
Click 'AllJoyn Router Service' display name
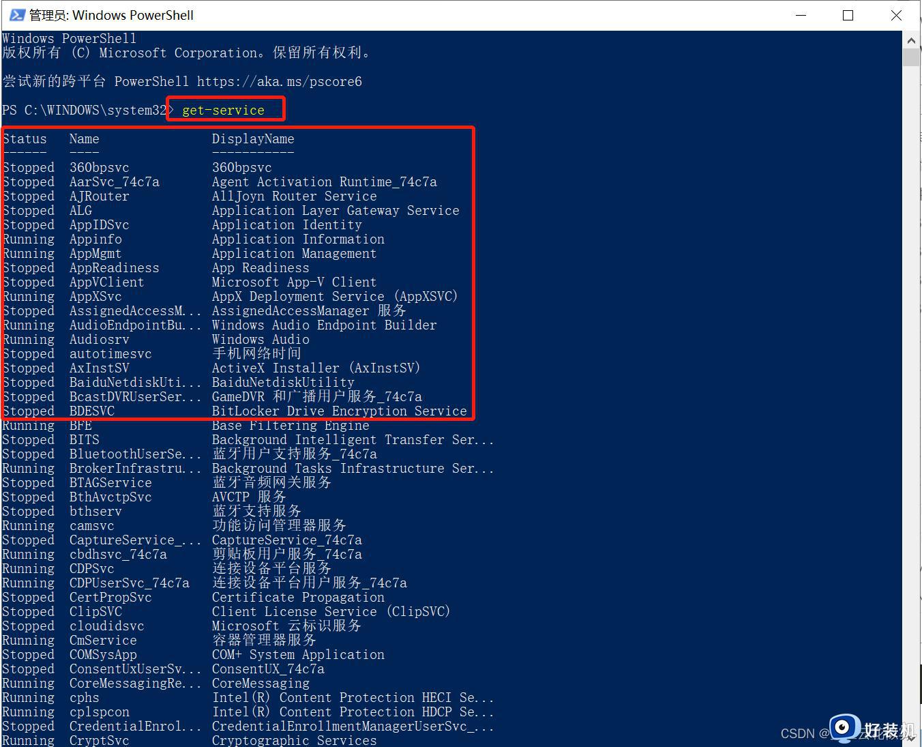pos(295,196)
